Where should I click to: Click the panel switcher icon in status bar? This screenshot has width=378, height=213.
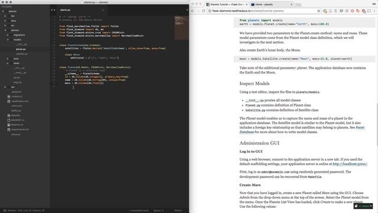pos(5,211)
